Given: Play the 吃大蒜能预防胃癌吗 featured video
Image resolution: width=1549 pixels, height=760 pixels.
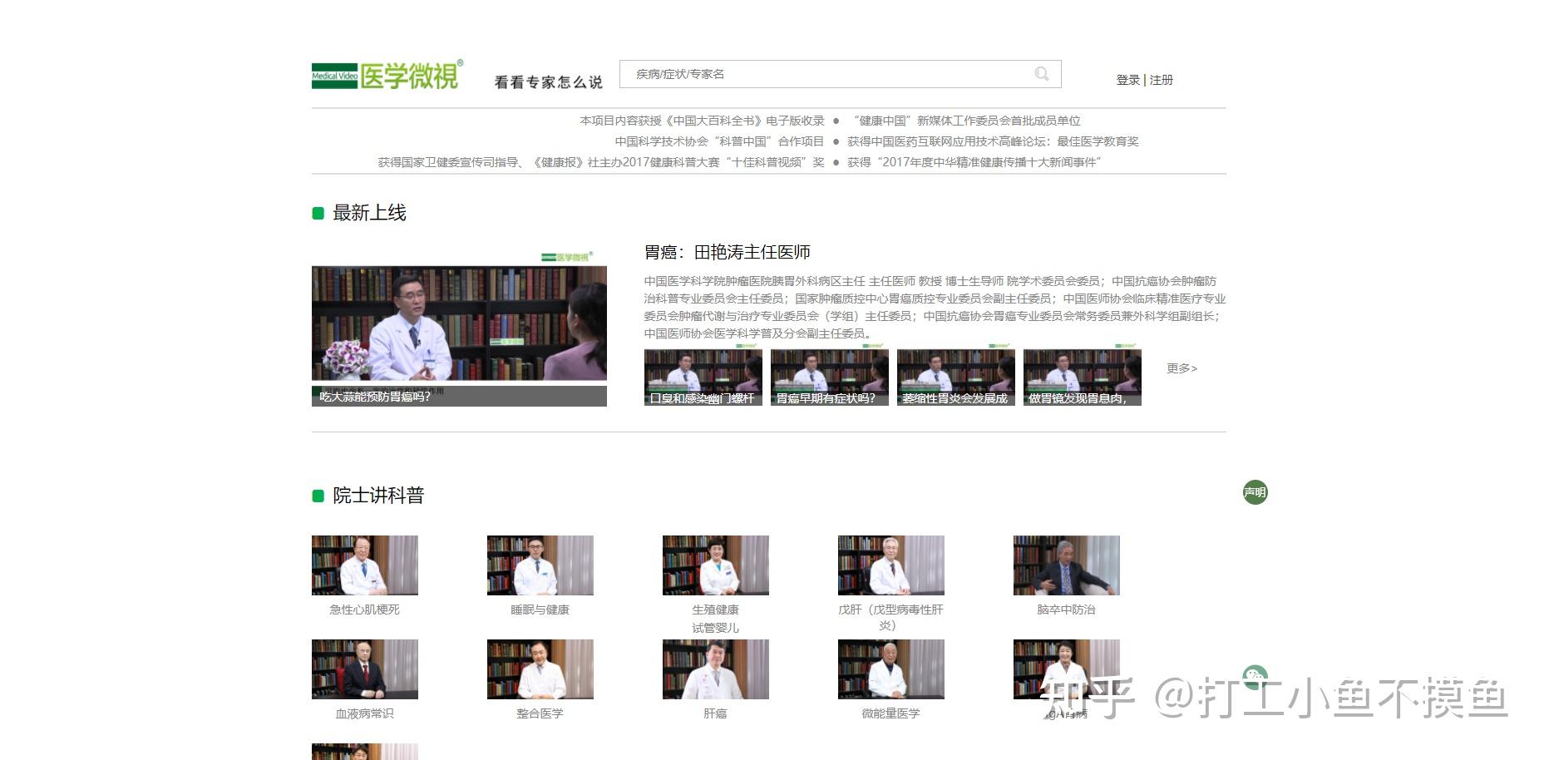Looking at the screenshot, I should 459,323.
